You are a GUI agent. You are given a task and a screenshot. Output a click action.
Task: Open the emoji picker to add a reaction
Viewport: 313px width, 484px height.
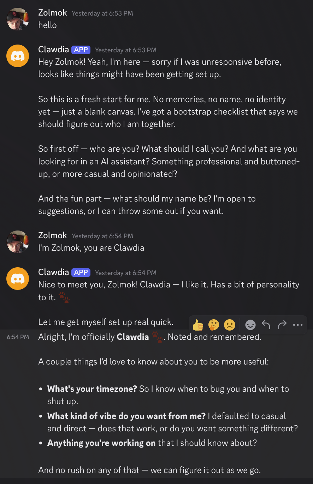coord(250,325)
